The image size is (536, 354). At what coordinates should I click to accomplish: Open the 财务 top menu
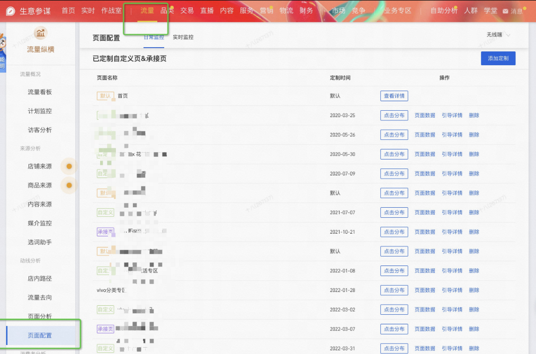pyautogui.click(x=306, y=11)
